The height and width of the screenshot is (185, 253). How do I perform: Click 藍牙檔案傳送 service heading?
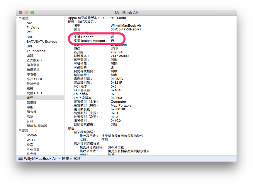point(84,132)
